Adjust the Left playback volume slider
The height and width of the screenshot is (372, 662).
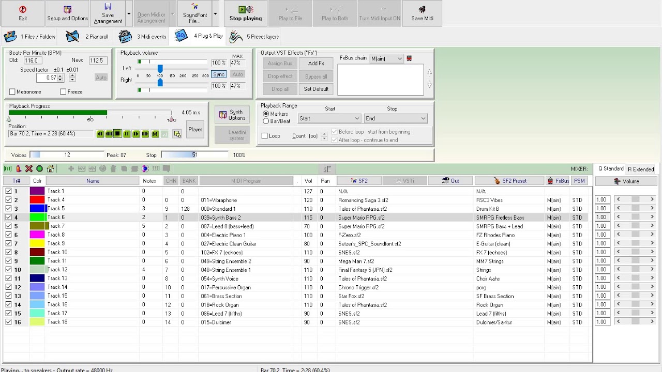(160, 69)
